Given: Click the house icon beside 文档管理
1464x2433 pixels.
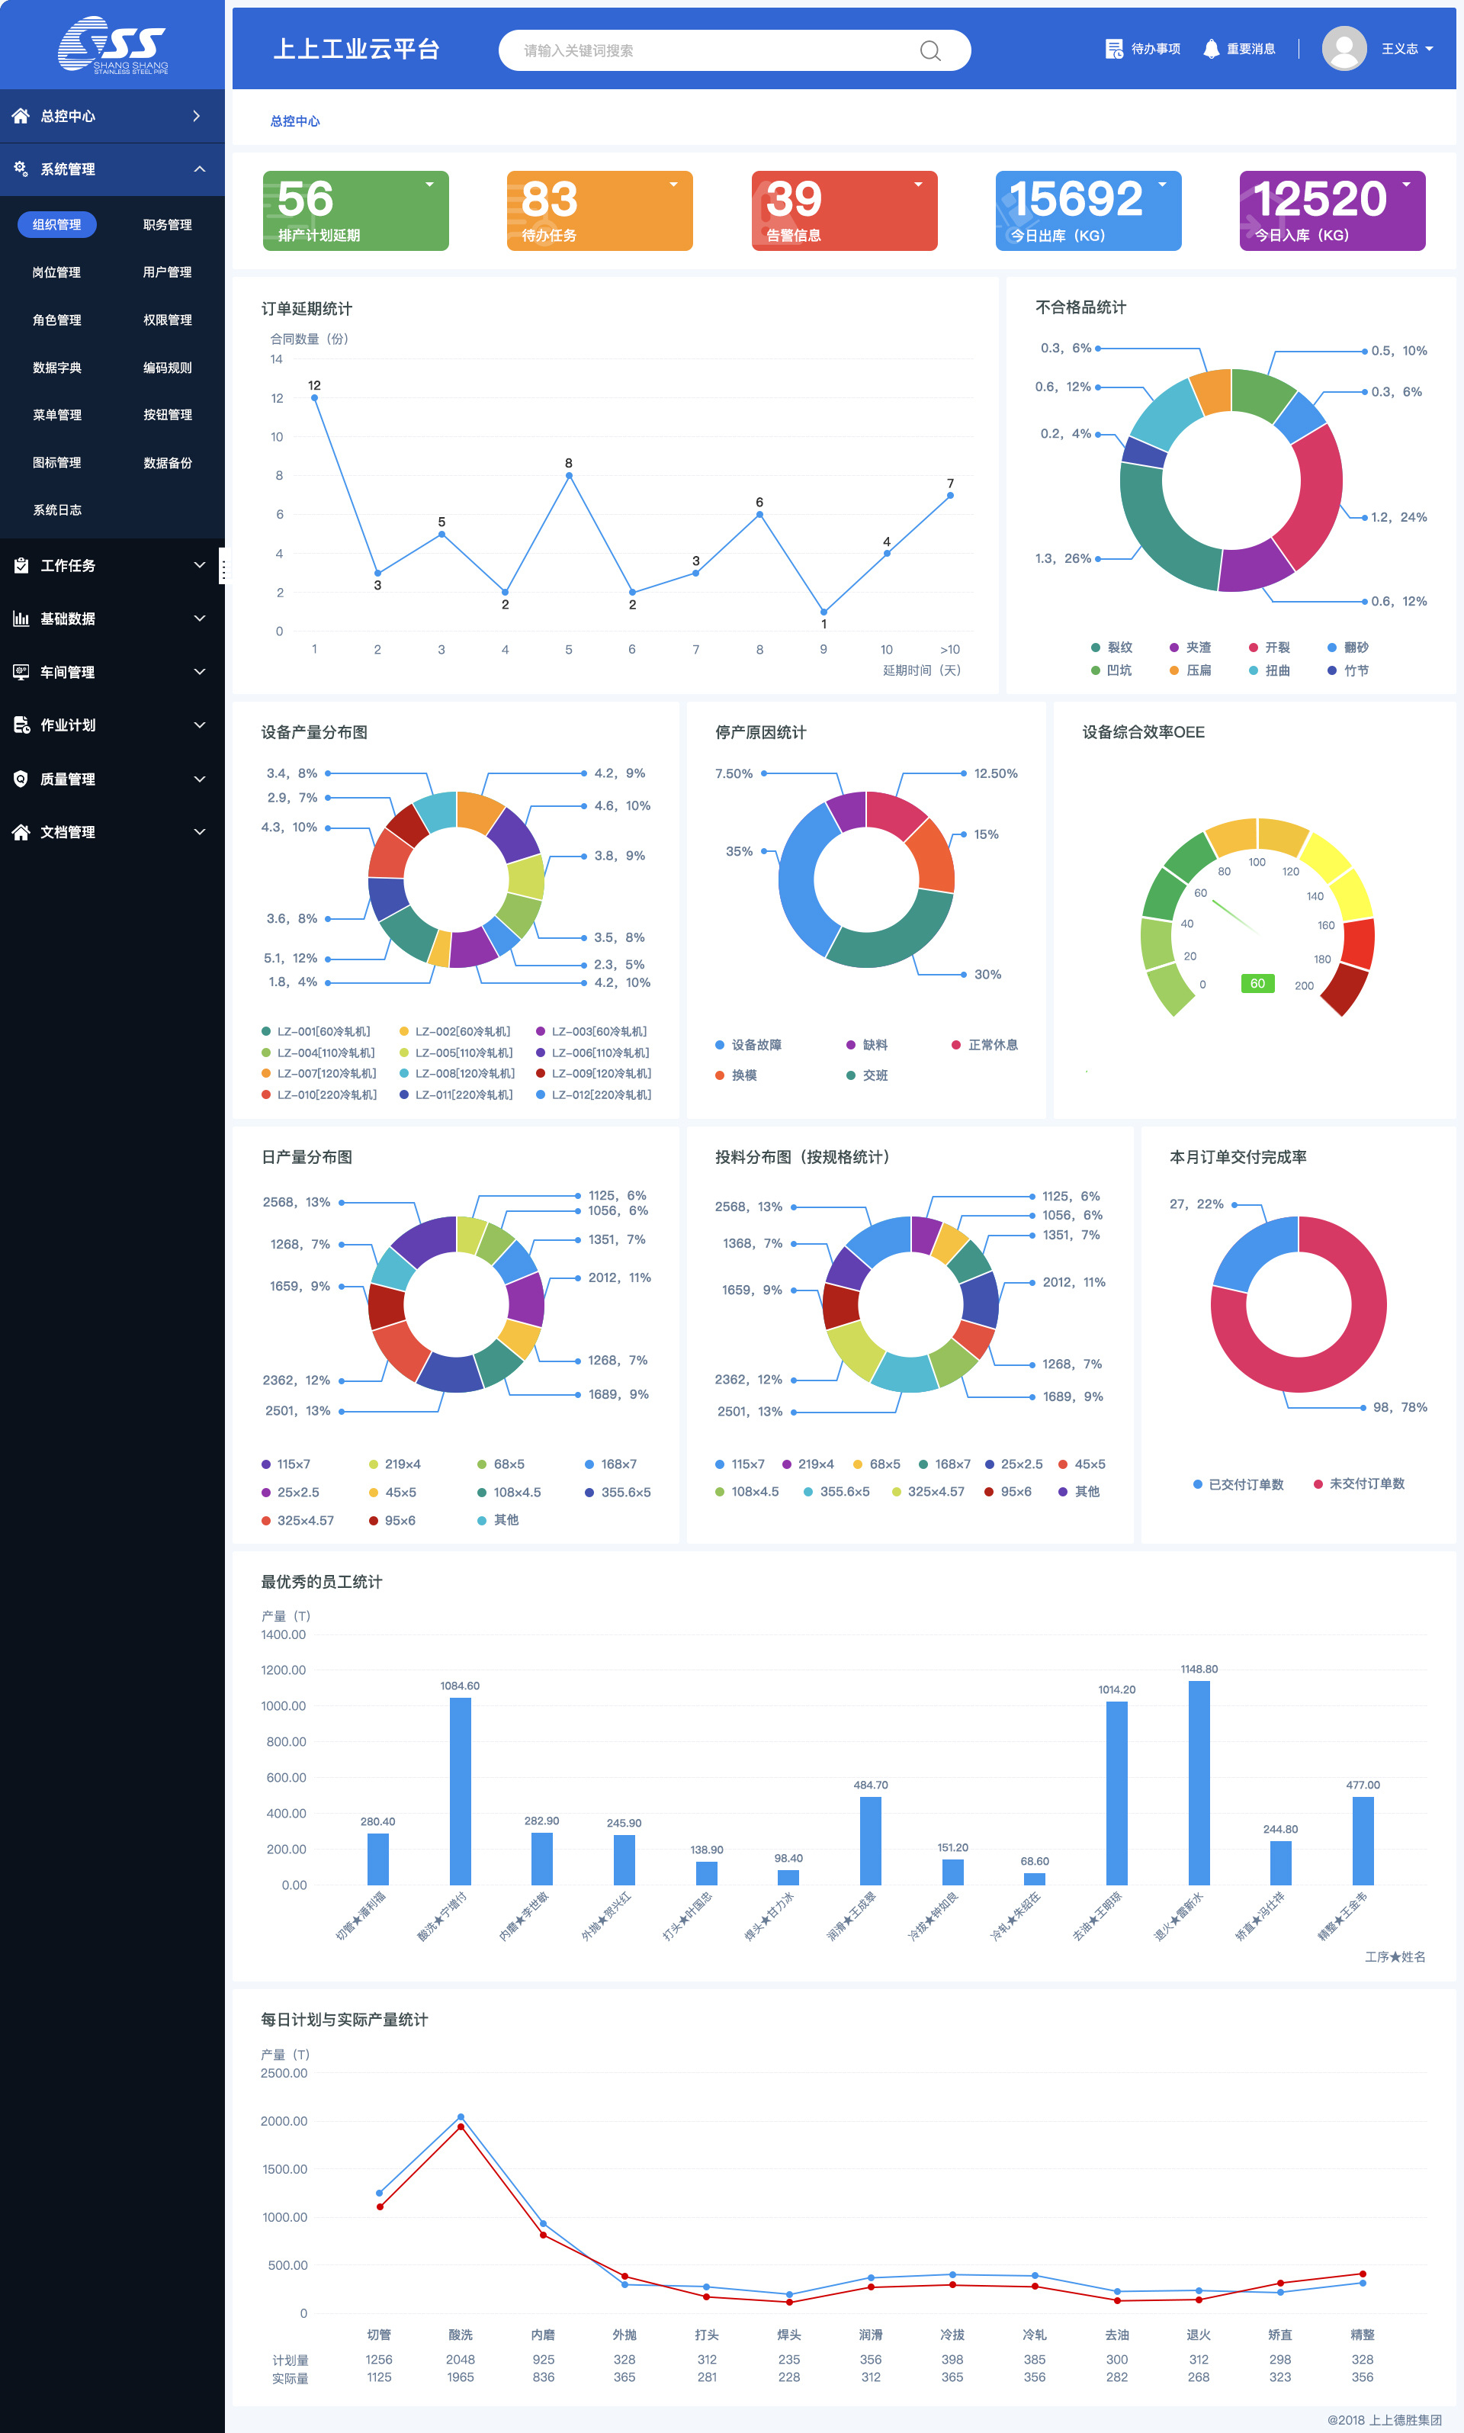Looking at the screenshot, I should pos(21,831).
